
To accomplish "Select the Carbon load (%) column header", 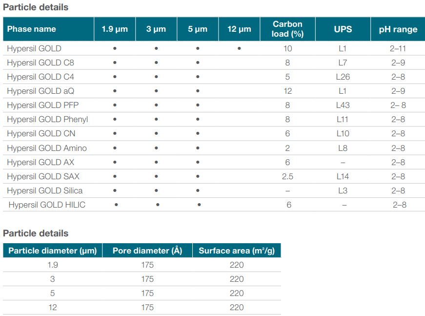I will [287, 29].
